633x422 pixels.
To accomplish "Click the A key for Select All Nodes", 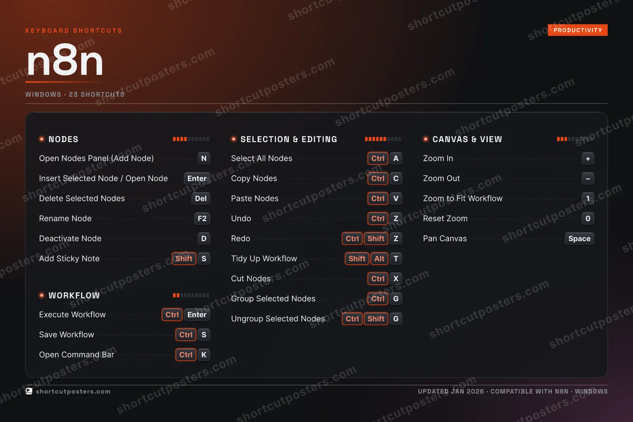I will (396, 159).
